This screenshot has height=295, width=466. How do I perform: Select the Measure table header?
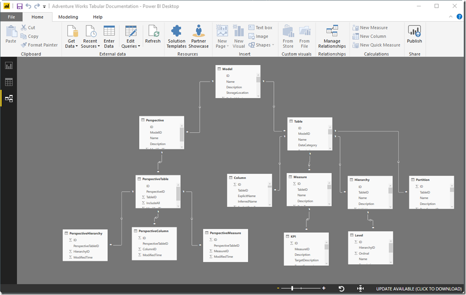[309, 177]
